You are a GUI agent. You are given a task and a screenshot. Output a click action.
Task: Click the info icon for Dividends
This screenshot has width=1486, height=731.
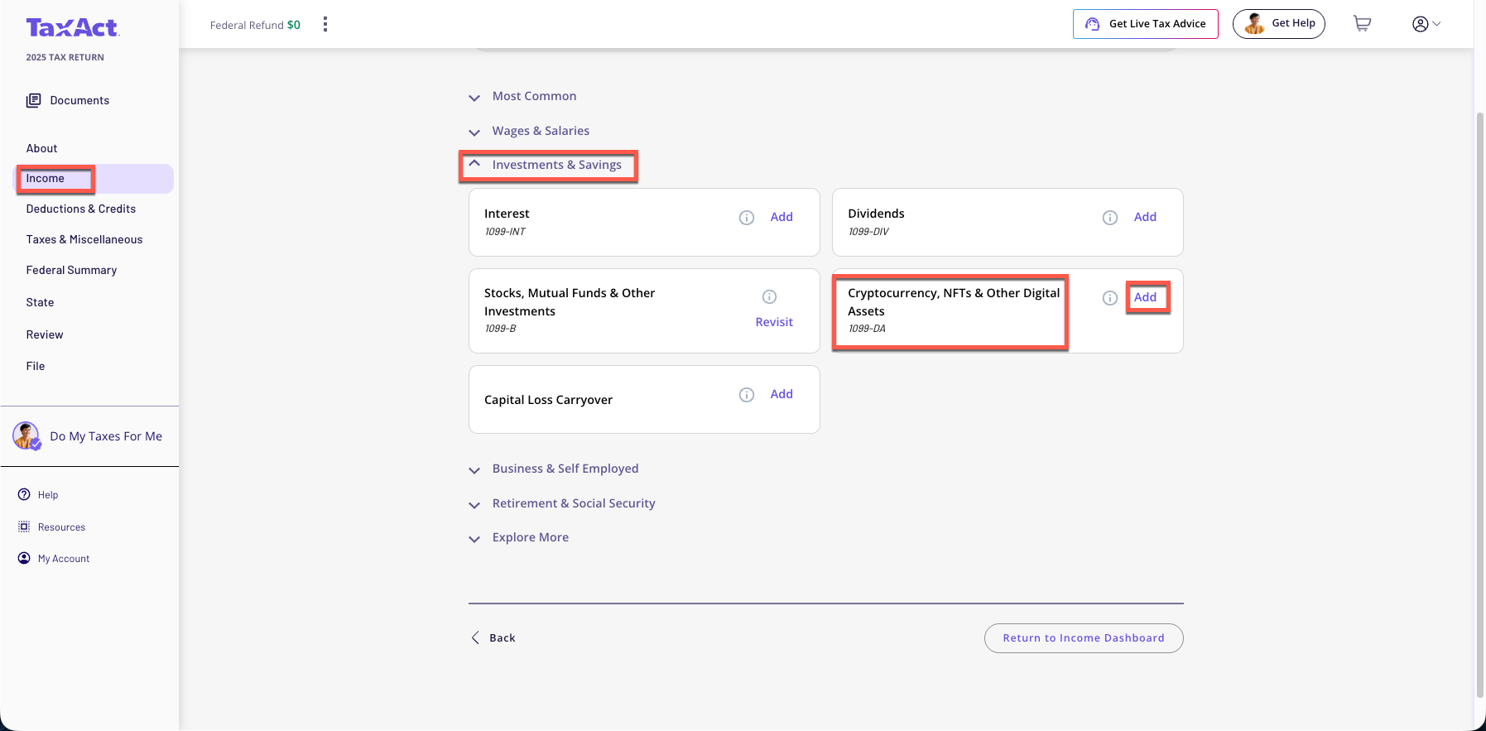coord(1109,218)
